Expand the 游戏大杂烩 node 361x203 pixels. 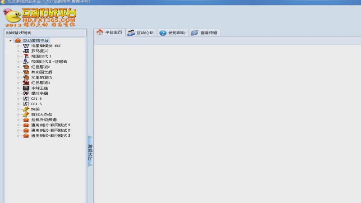[19, 115]
